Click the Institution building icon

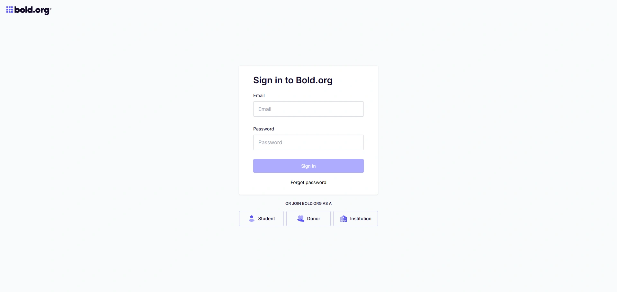344,219
